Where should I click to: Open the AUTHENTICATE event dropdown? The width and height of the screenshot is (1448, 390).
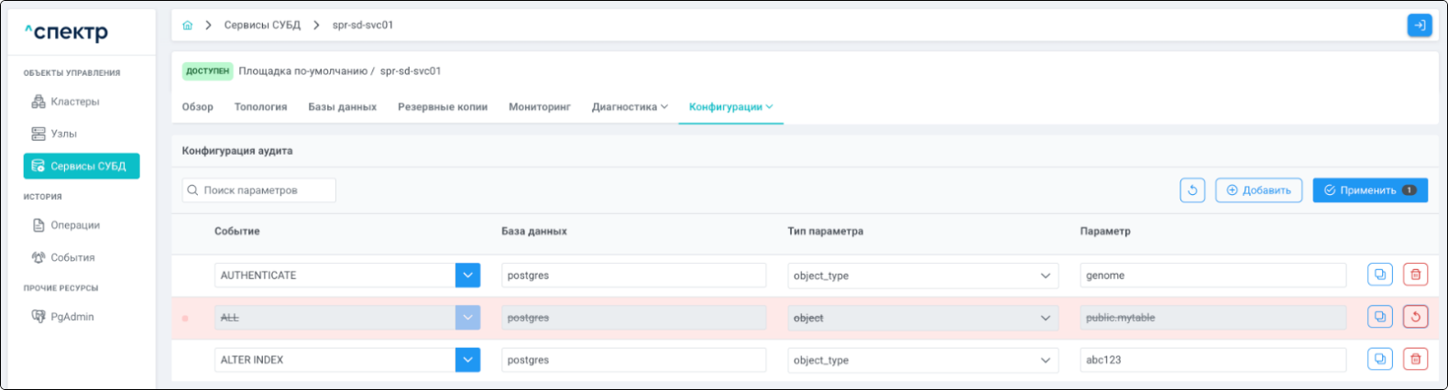467,275
